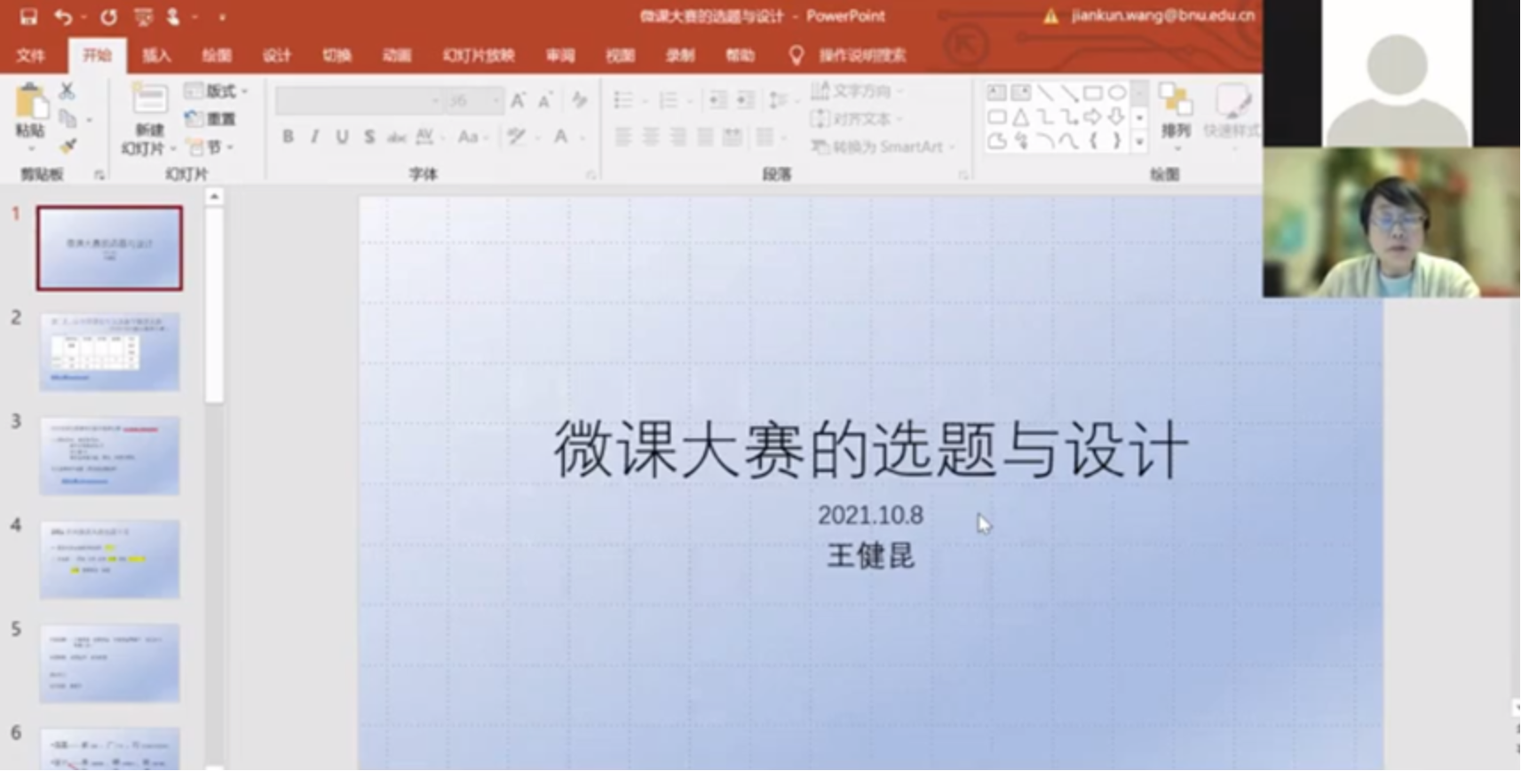Click the Arrange (排列) icon
The image size is (1521, 771).
pos(1176,112)
